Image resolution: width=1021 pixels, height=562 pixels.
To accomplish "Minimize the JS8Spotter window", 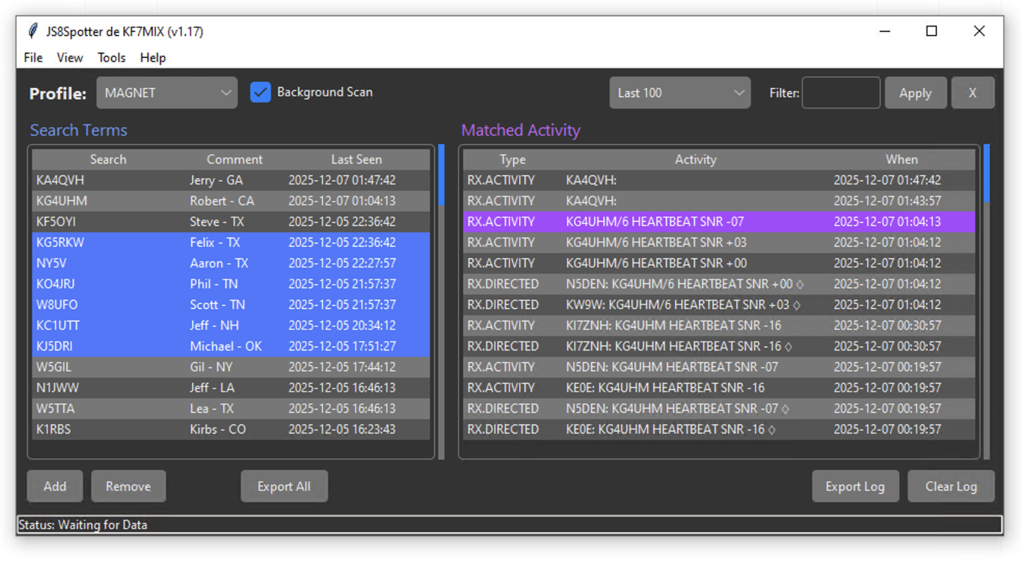I will point(884,31).
